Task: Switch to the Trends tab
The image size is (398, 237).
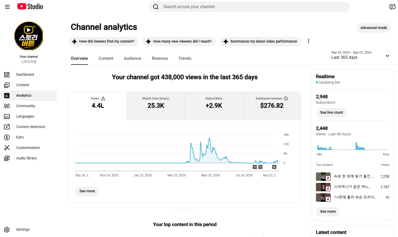Action: point(185,59)
